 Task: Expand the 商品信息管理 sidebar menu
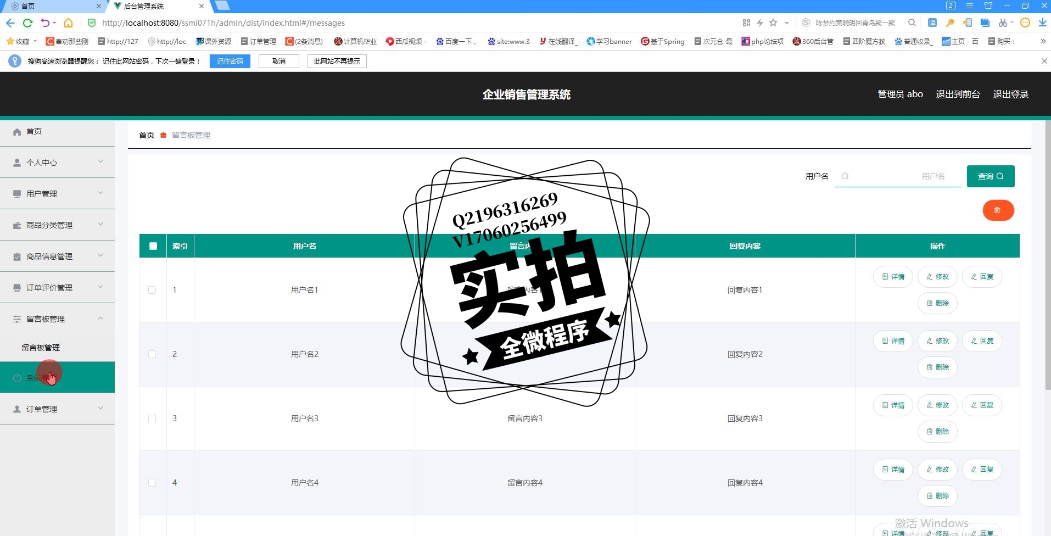pyautogui.click(x=57, y=256)
